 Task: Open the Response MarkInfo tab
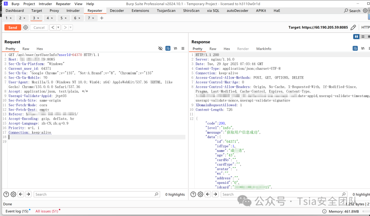tap(263, 49)
